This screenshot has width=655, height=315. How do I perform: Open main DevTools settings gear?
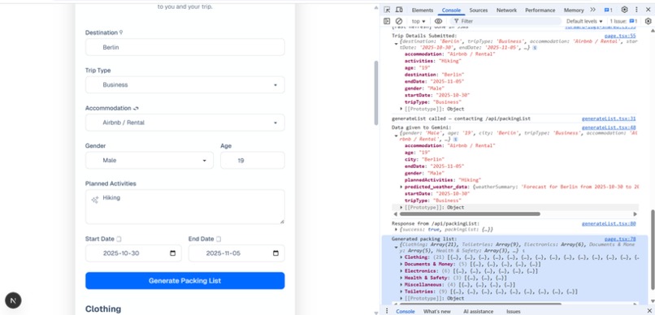point(624,10)
